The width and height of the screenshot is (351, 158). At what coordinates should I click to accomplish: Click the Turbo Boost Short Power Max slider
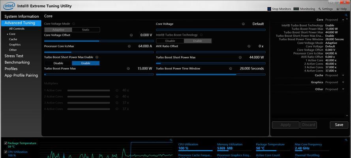(x=211, y=63)
